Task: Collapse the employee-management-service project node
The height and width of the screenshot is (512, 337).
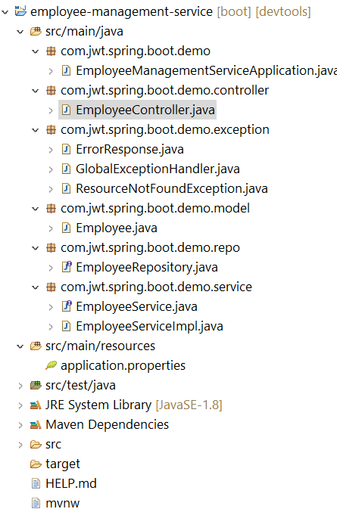Action: coord(5,12)
